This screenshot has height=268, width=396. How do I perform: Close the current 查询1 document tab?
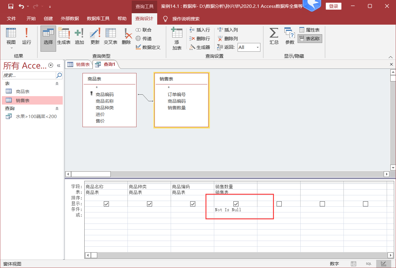coord(391,64)
